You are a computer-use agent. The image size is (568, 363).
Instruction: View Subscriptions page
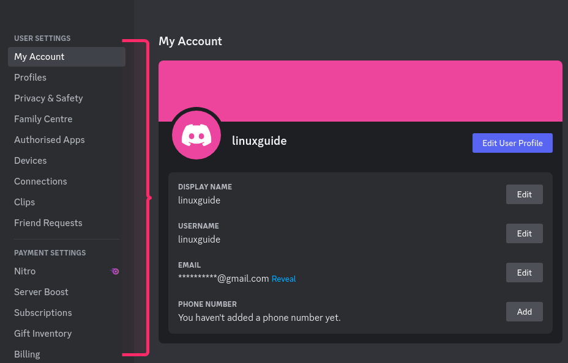coord(43,313)
